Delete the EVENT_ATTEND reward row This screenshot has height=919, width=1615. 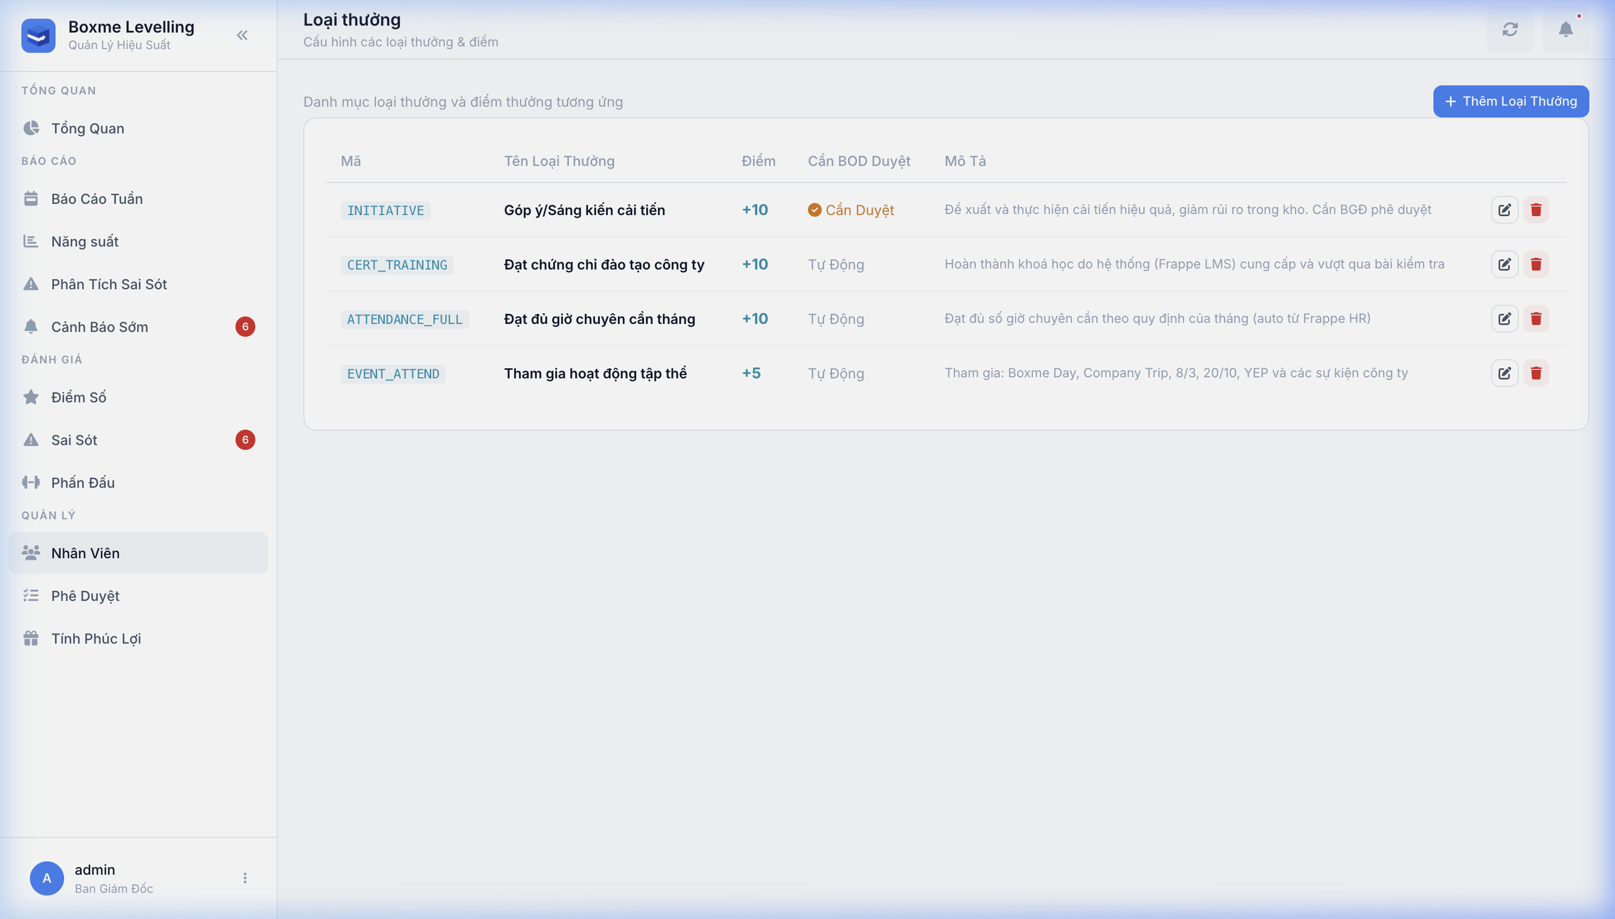tap(1536, 373)
